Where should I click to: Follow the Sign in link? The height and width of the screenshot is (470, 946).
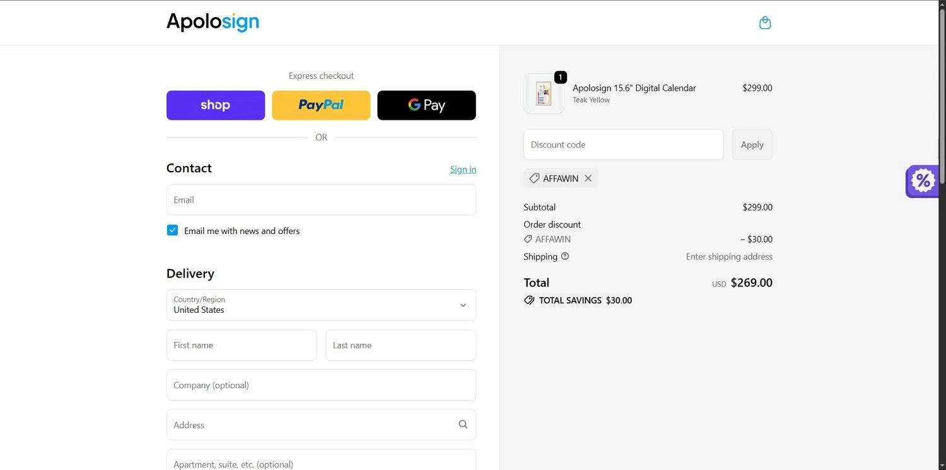click(x=463, y=169)
